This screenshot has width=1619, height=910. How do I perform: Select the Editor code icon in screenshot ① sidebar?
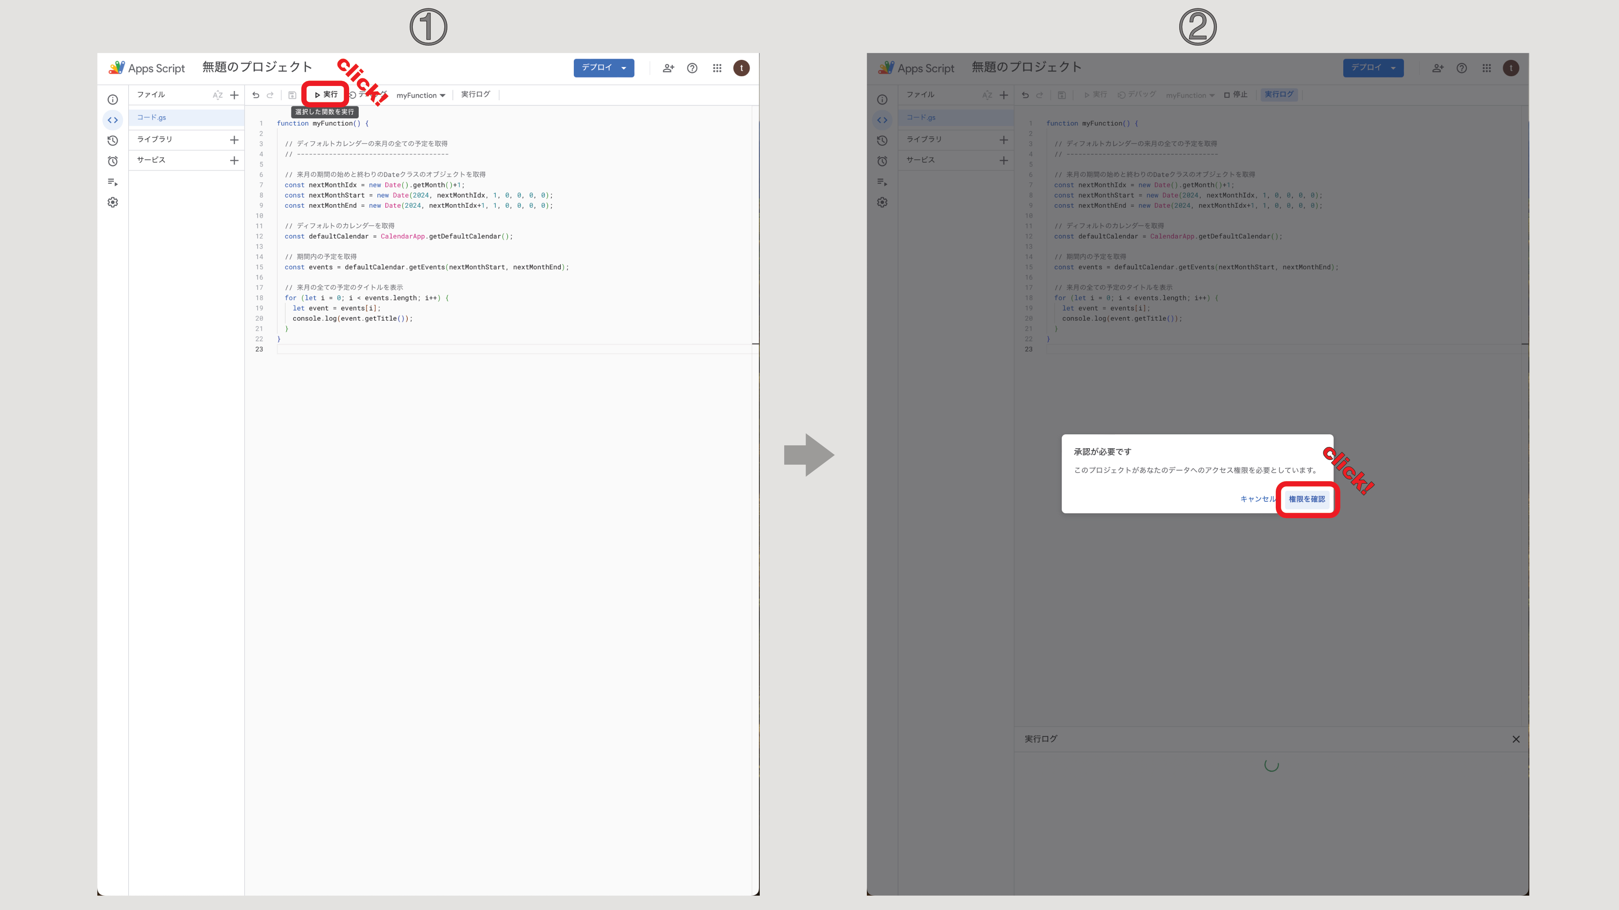113,120
